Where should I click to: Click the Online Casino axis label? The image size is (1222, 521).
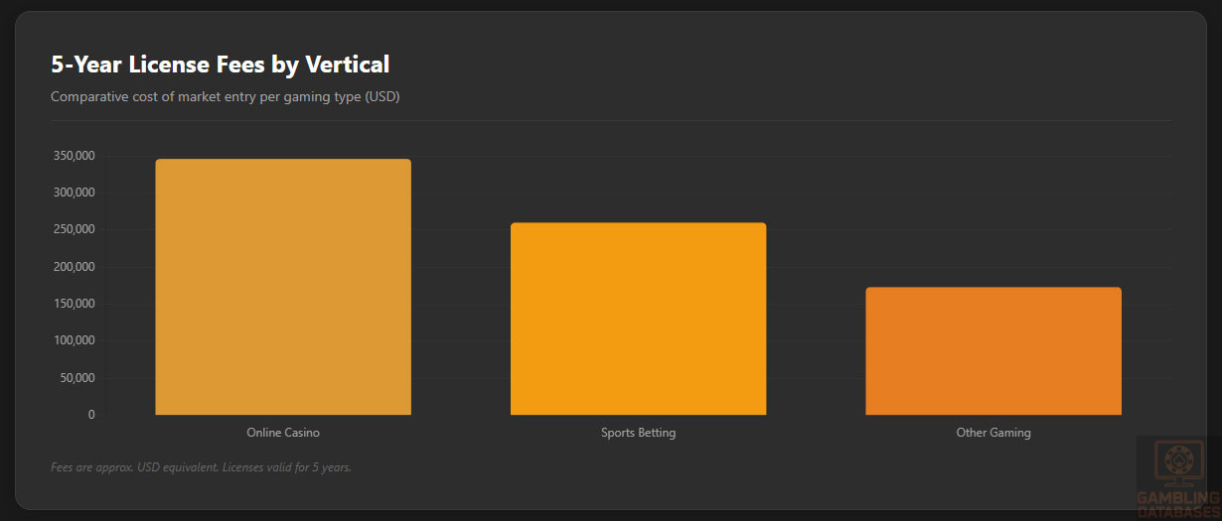tap(283, 433)
